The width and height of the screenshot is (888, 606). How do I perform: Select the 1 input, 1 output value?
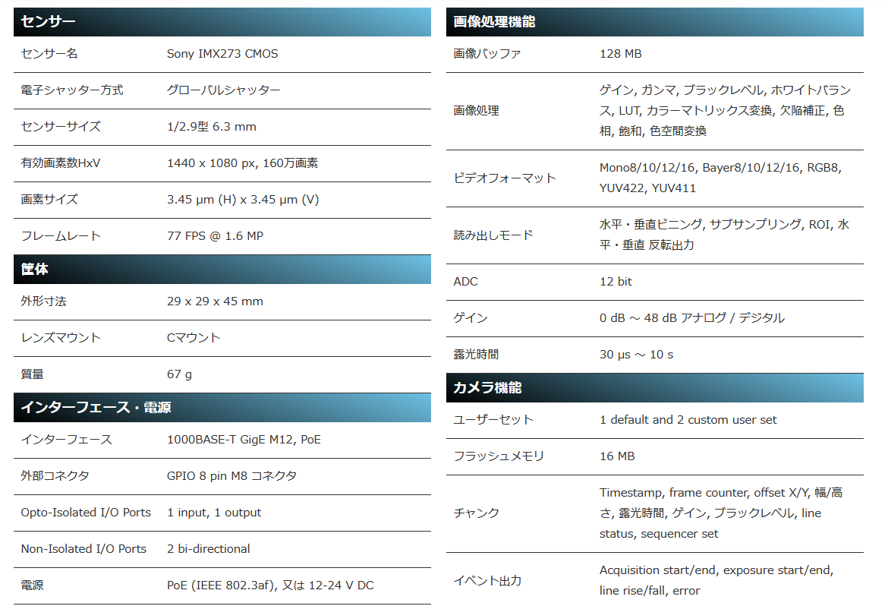tap(214, 513)
